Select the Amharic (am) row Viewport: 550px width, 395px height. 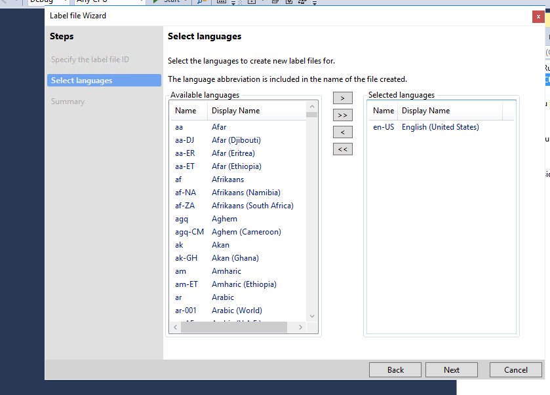(x=239, y=271)
